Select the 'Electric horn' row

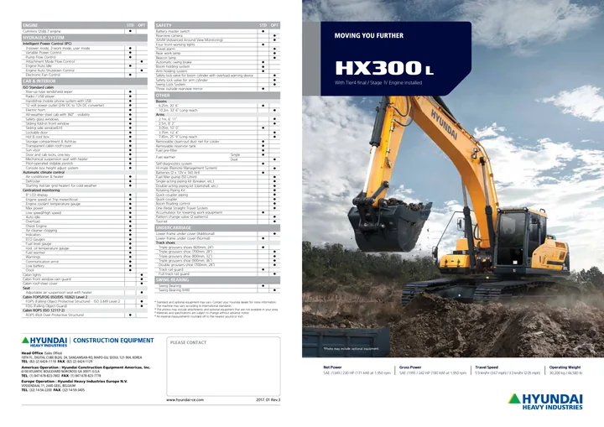tap(85, 110)
